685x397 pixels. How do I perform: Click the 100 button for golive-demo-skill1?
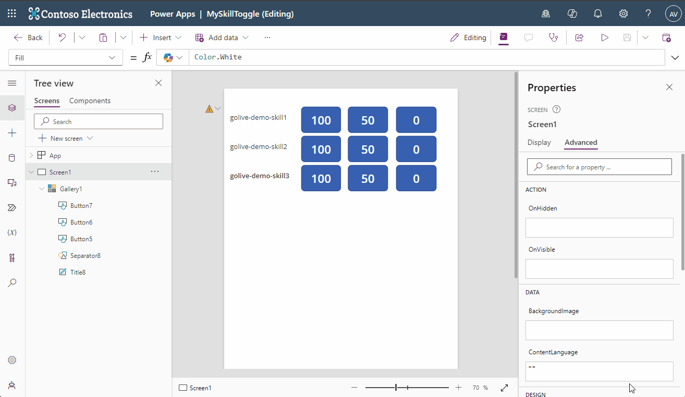[x=321, y=120]
